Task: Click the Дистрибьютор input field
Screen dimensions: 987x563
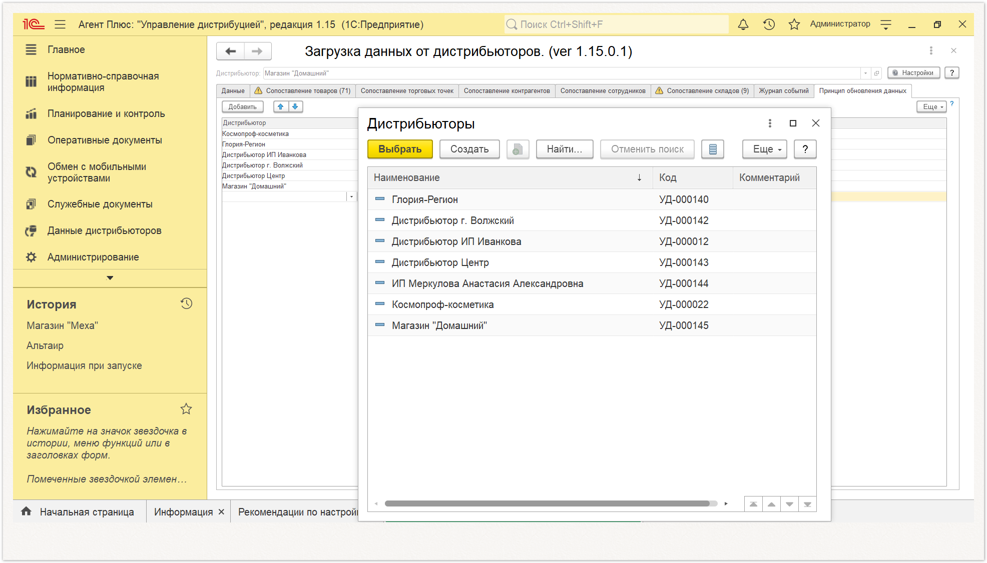Action: (562, 73)
